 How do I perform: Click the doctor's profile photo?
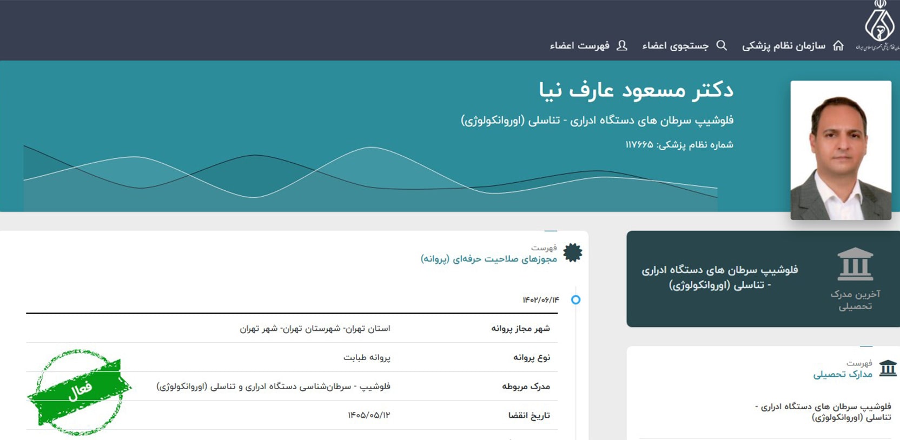click(841, 150)
